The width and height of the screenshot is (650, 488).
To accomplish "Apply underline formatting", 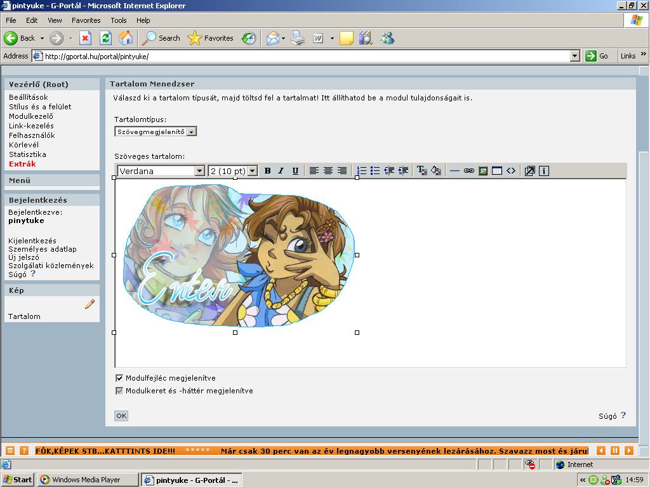I will tap(295, 171).
